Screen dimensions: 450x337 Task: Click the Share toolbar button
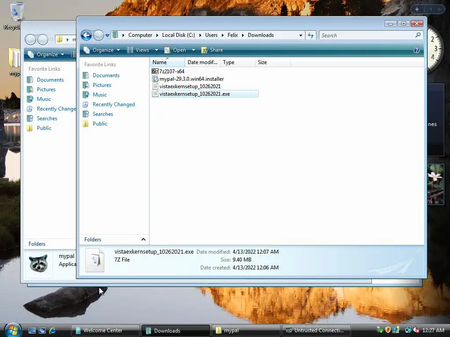tap(212, 50)
